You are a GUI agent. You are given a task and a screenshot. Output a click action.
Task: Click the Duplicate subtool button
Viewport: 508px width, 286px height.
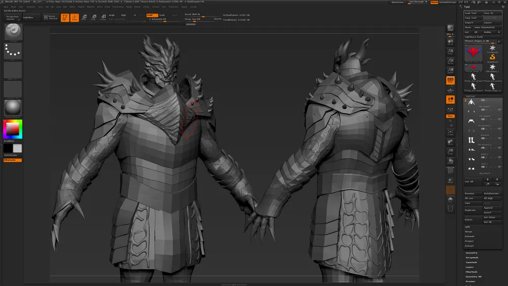point(472,210)
